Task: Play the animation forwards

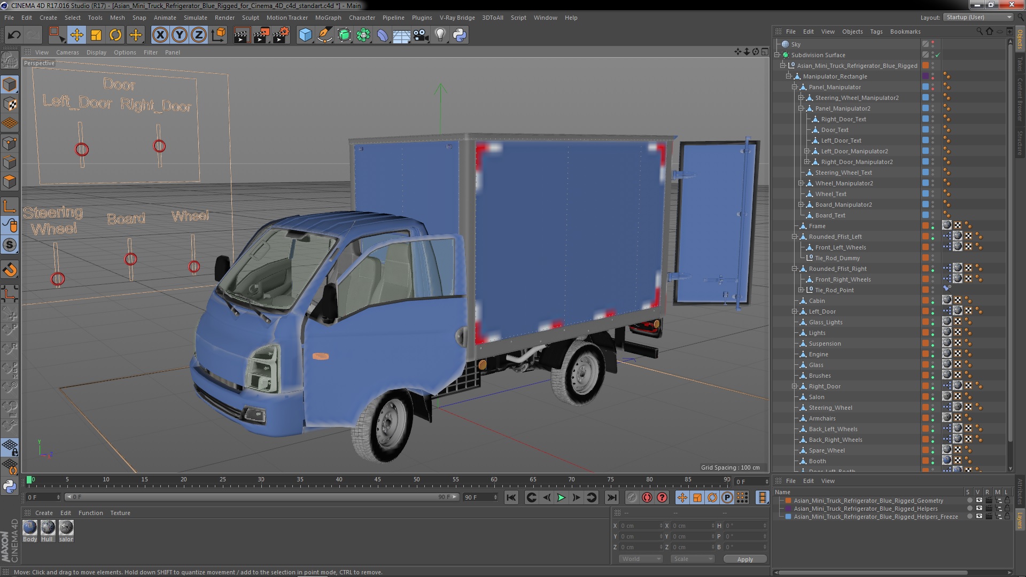Action: [561, 497]
